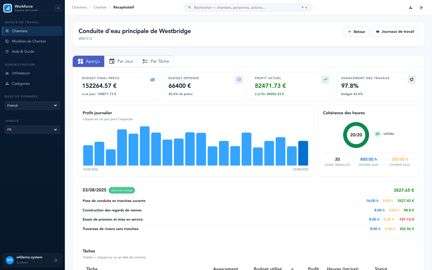Screen dimensions: 432x270
Task: Sort by the Profit column header
Action: 313,269
